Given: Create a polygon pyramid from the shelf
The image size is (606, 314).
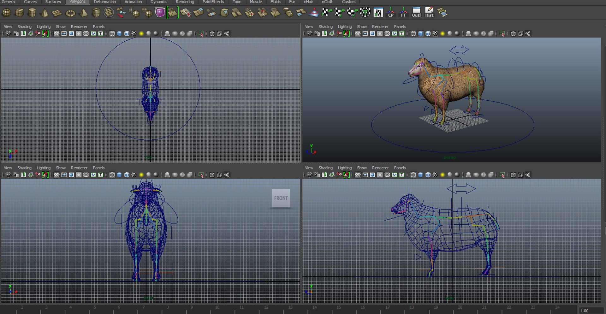Looking at the screenshot, I should click(83, 13).
